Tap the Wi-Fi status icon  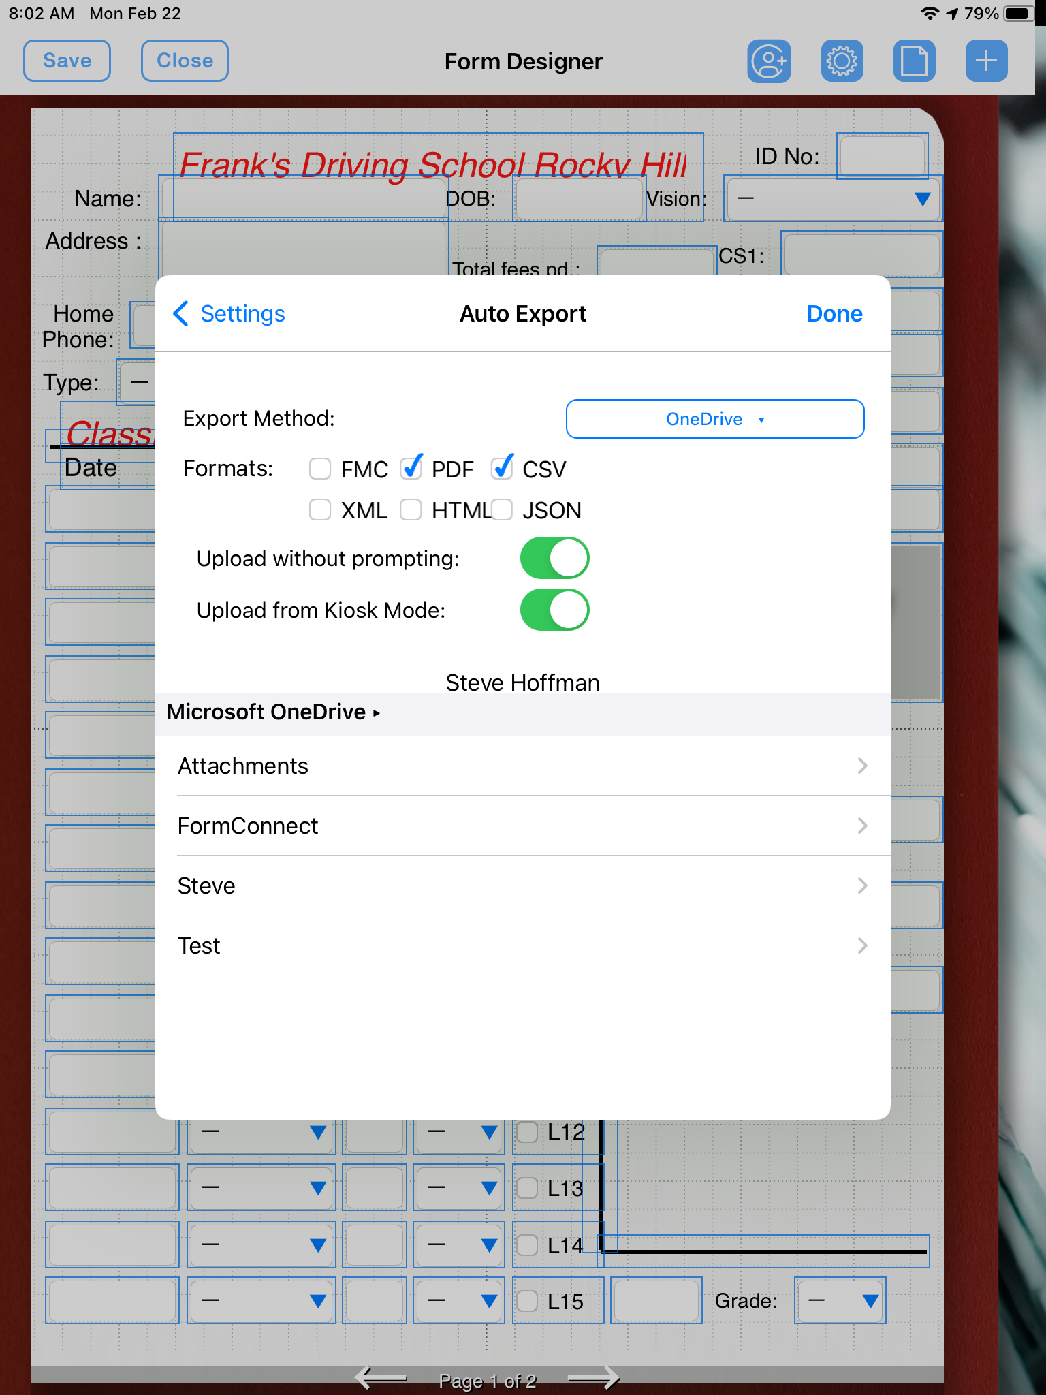[930, 14]
